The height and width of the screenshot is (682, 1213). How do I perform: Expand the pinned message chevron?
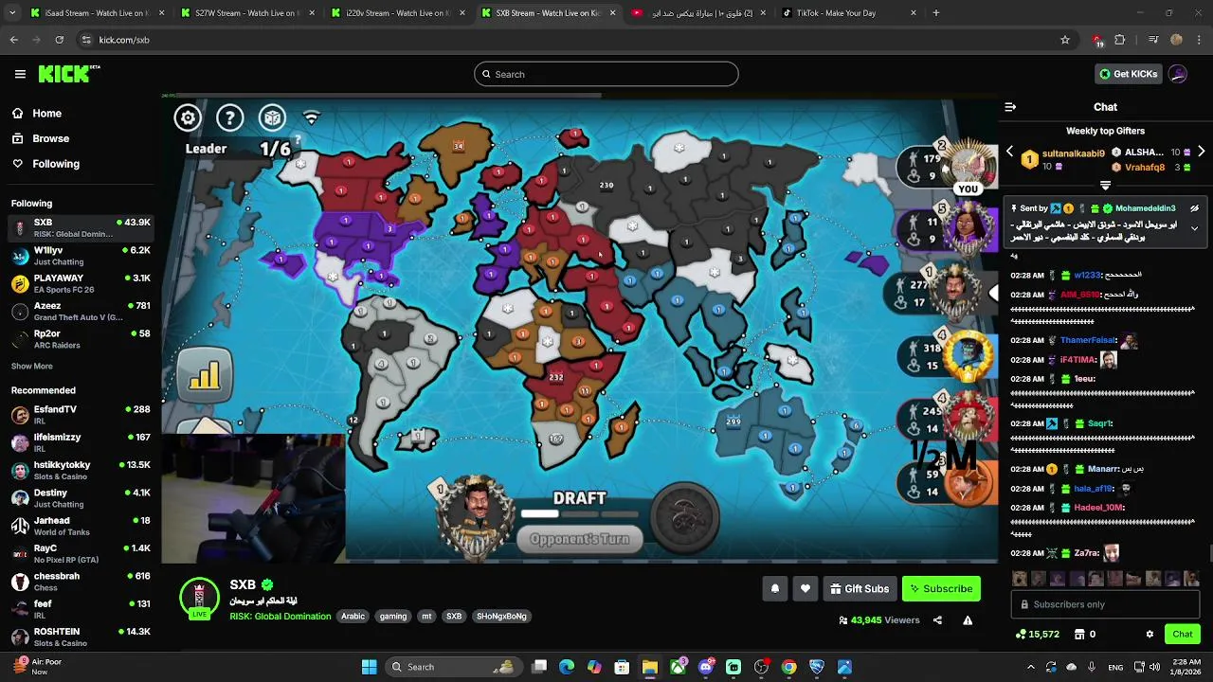1194,228
